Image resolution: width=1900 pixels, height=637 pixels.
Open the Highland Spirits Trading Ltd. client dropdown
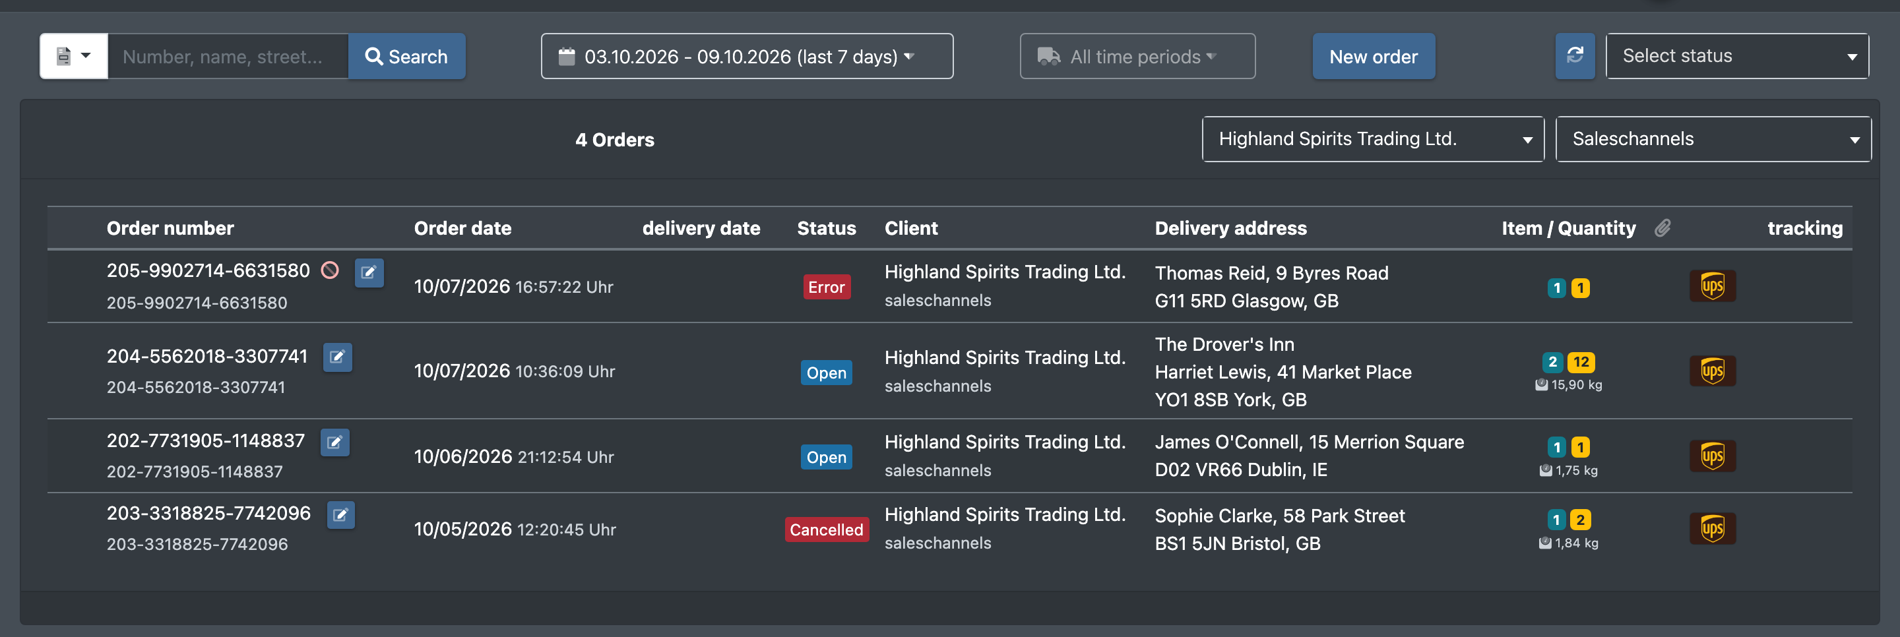[x=1373, y=138]
